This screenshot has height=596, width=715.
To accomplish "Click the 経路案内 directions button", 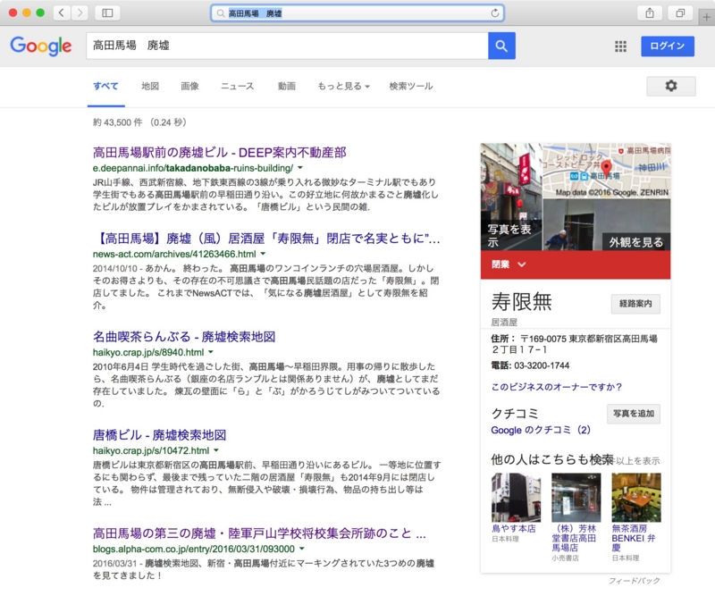I will pyautogui.click(x=635, y=304).
